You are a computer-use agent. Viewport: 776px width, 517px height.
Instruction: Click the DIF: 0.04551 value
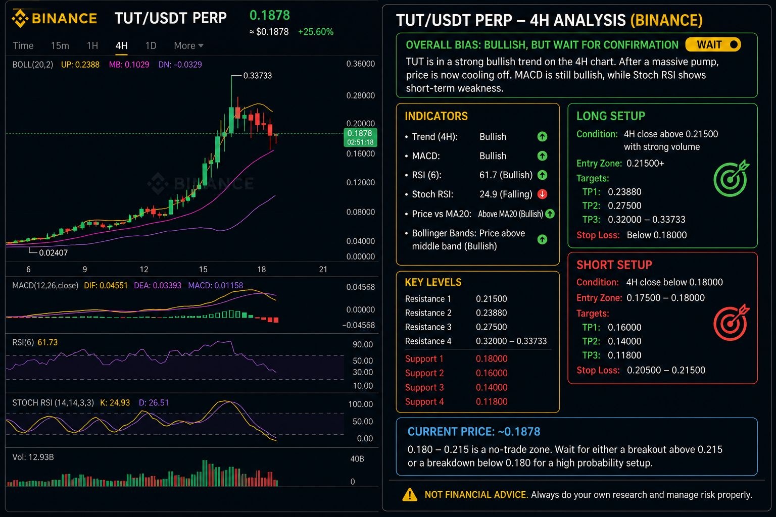106,286
